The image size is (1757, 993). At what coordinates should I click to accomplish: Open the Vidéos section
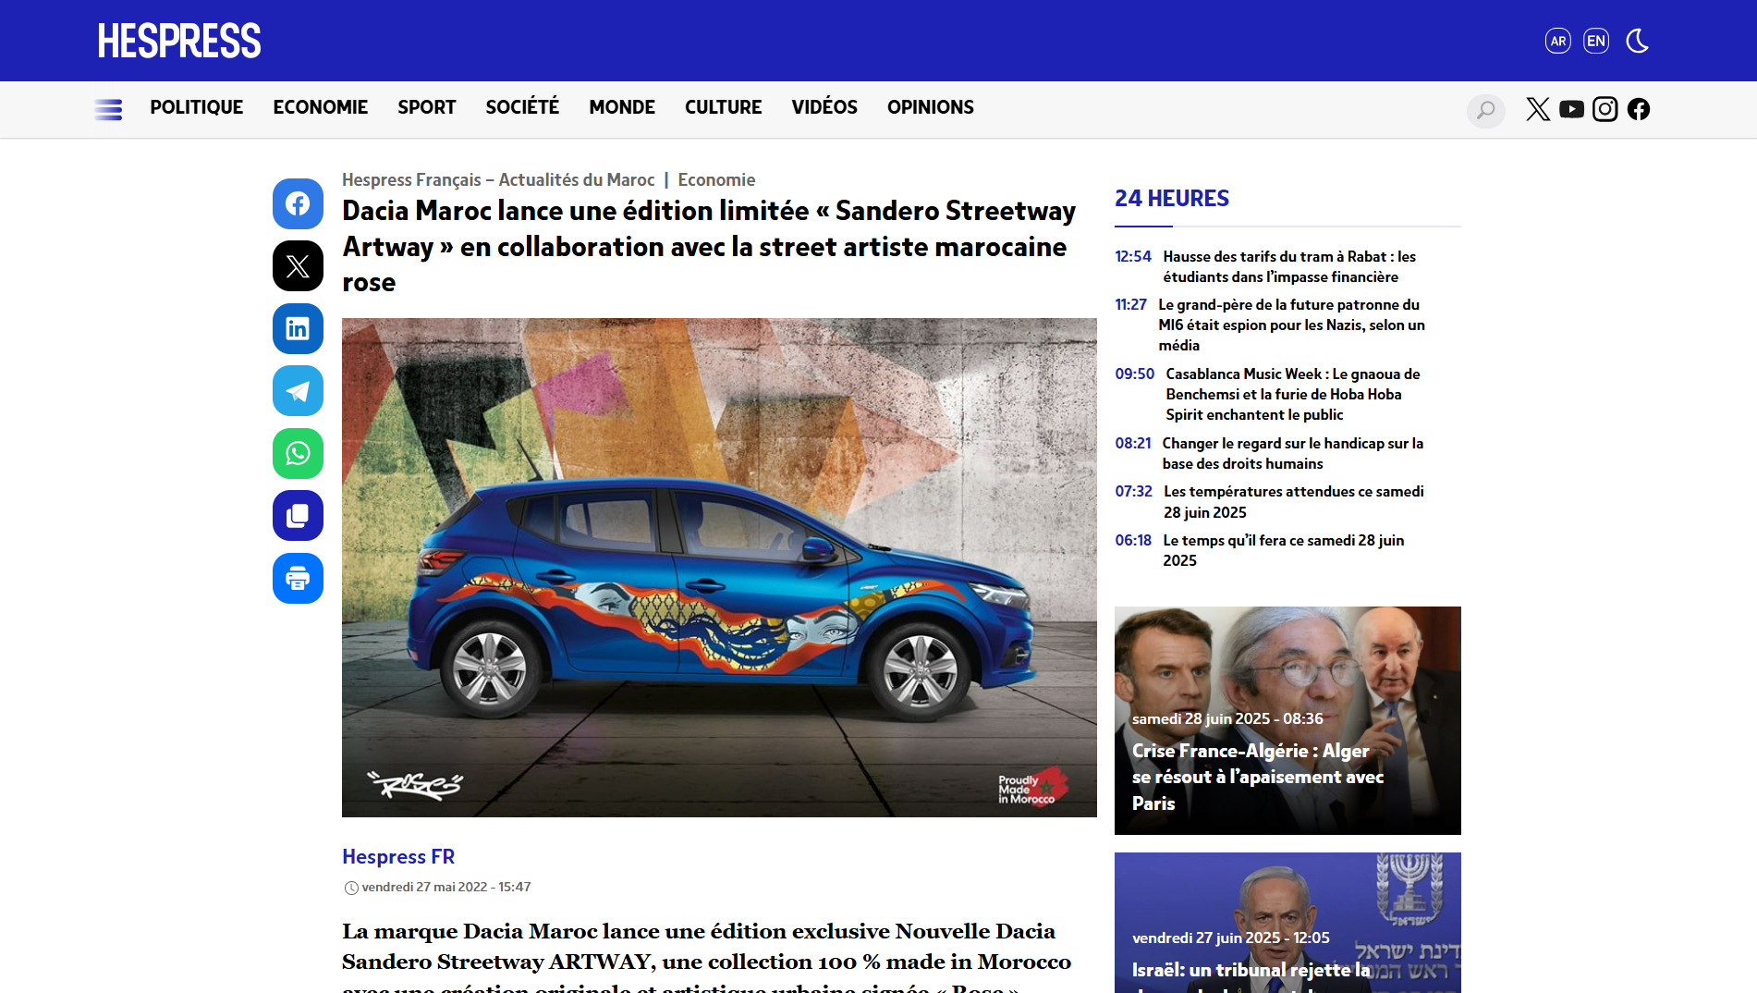[x=824, y=107]
